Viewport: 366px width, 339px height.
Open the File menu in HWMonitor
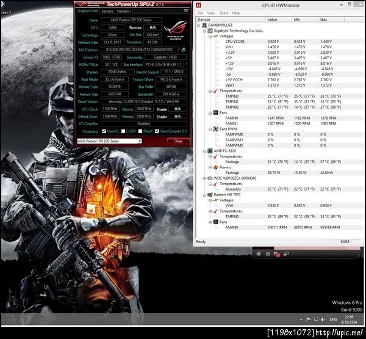200,13
